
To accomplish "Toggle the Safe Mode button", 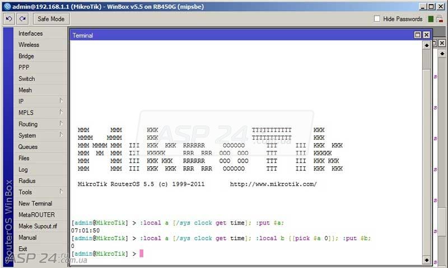I will click(50, 19).
